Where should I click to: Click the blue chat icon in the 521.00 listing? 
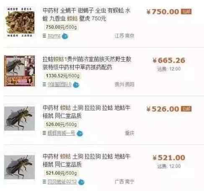pyautogui.click(x=81, y=182)
